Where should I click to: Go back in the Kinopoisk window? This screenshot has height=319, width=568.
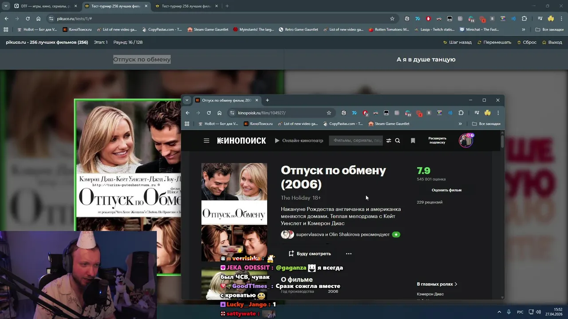pos(187,113)
